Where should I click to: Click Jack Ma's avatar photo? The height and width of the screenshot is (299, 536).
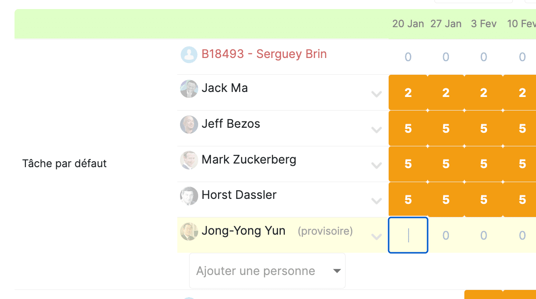pos(189,89)
